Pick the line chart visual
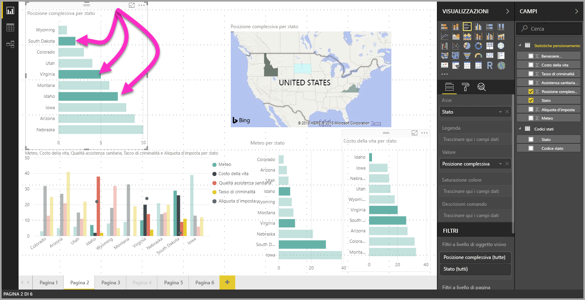The height and width of the screenshot is (300, 585). click(x=445, y=36)
